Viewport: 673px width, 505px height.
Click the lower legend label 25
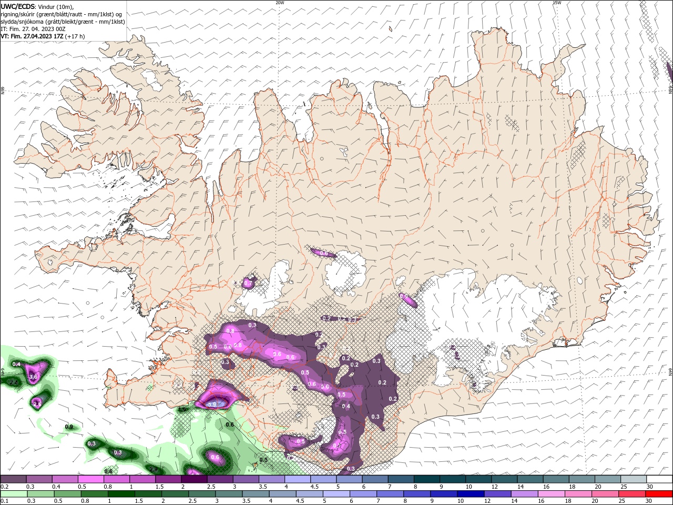pyautogui.click(x=623, y=501)
